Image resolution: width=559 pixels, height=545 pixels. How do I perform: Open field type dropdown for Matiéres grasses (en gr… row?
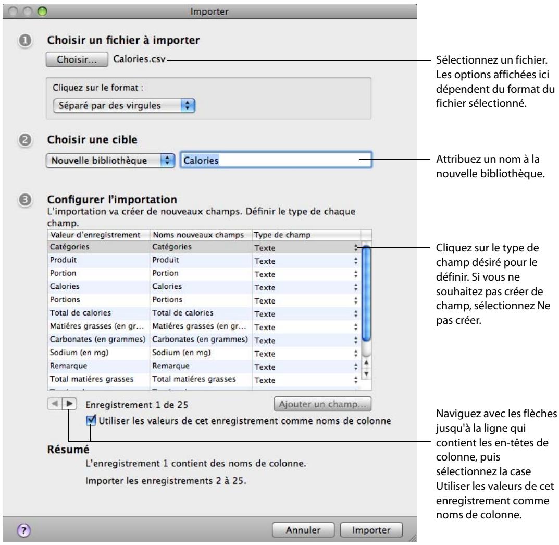pyautogui.click(x=306, y=327)
